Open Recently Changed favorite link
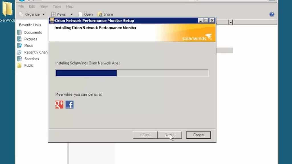This screenshot has width=292, height=164. point(36,52)
